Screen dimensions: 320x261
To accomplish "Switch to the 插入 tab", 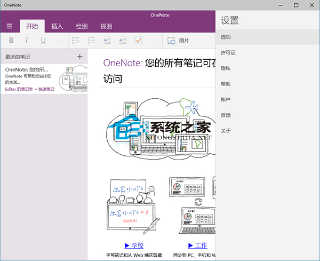I will pos(57,26).
